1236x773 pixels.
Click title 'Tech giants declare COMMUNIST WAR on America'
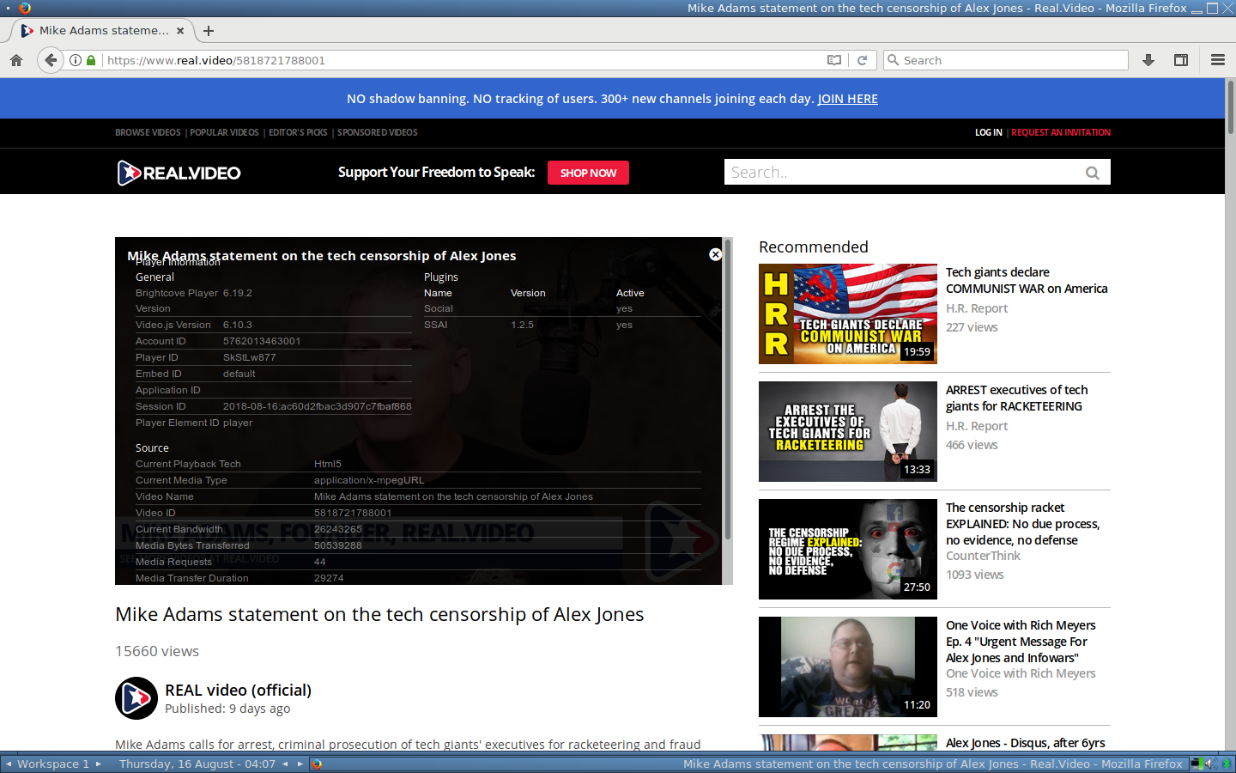click(x=1027, y=280)
